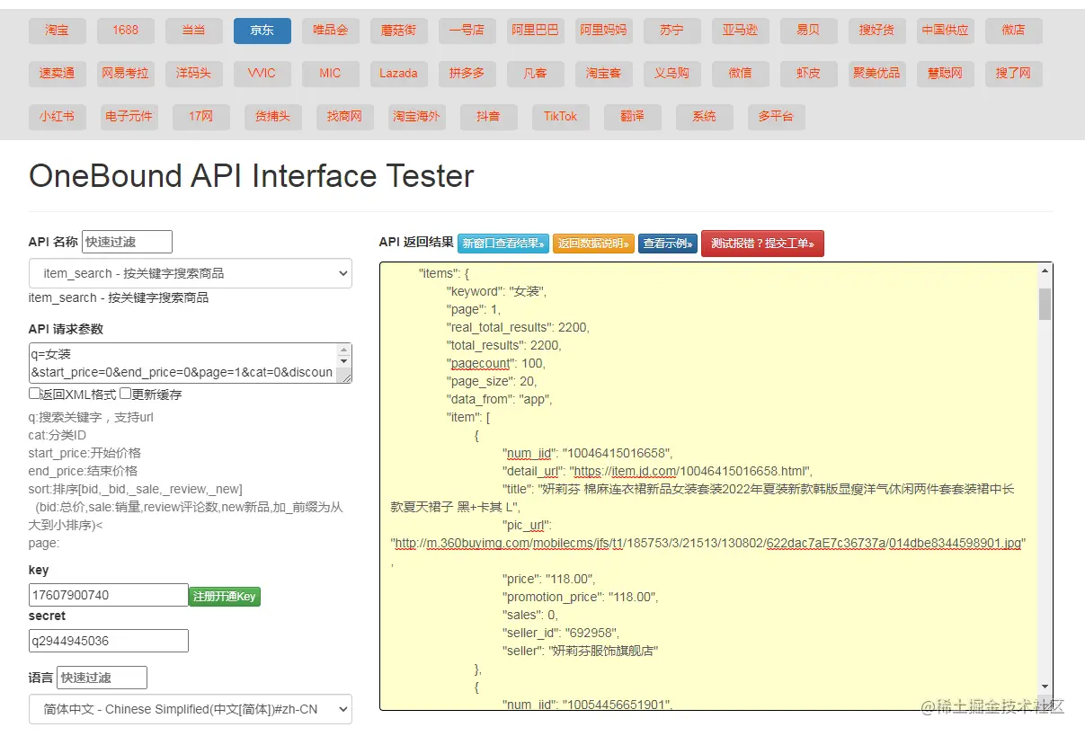Click the 360buyimg pic_url in results
This screenshot has height=736, width=1085.
(707, 543)
